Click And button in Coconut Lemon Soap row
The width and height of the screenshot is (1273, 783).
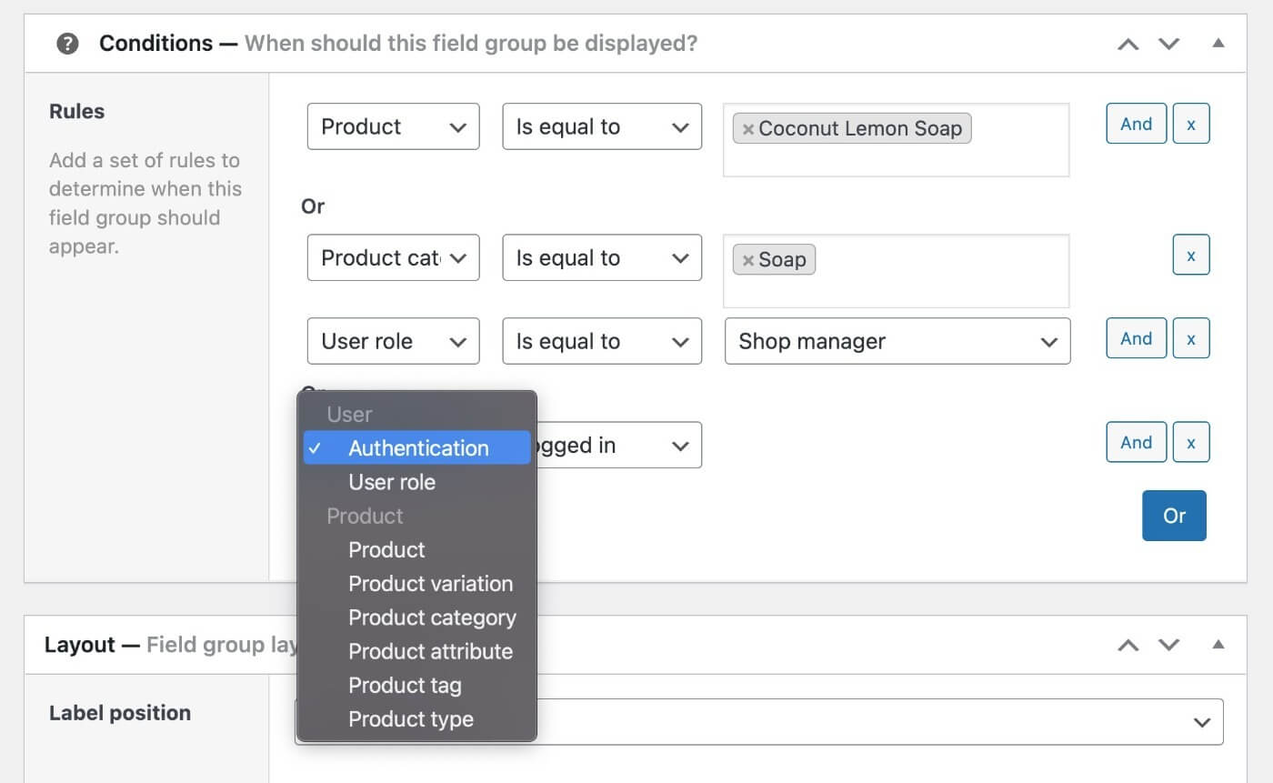[x=1137, y=125]
